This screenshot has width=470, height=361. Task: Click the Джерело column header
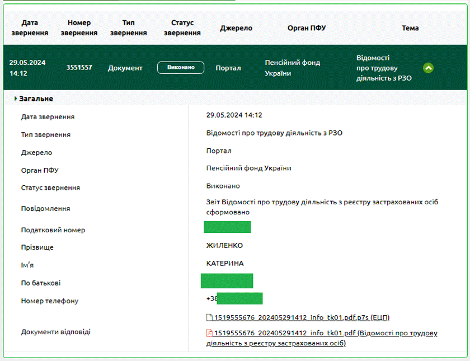click(x=236, y=28)
